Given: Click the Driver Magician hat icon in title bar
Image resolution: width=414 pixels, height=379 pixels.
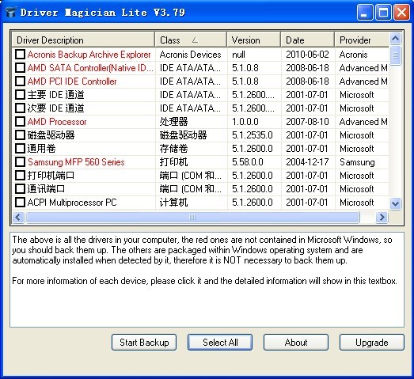Looking at the screenshot, I should (x=11, y=13).
